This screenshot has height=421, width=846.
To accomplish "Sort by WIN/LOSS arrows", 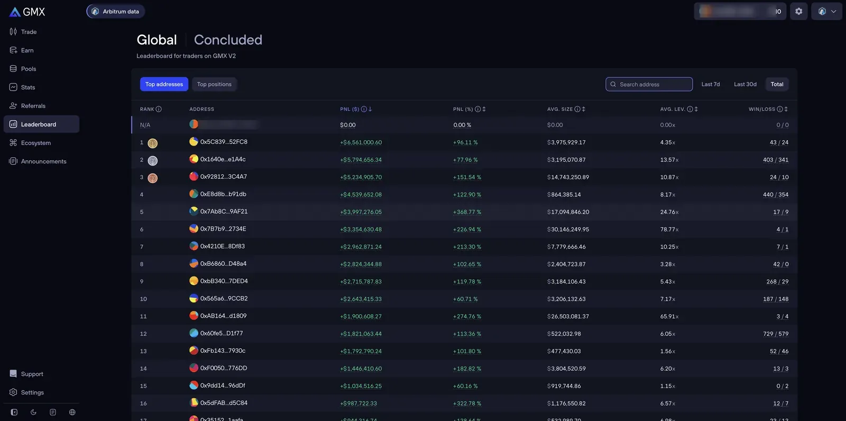I will tap(786, 109).
